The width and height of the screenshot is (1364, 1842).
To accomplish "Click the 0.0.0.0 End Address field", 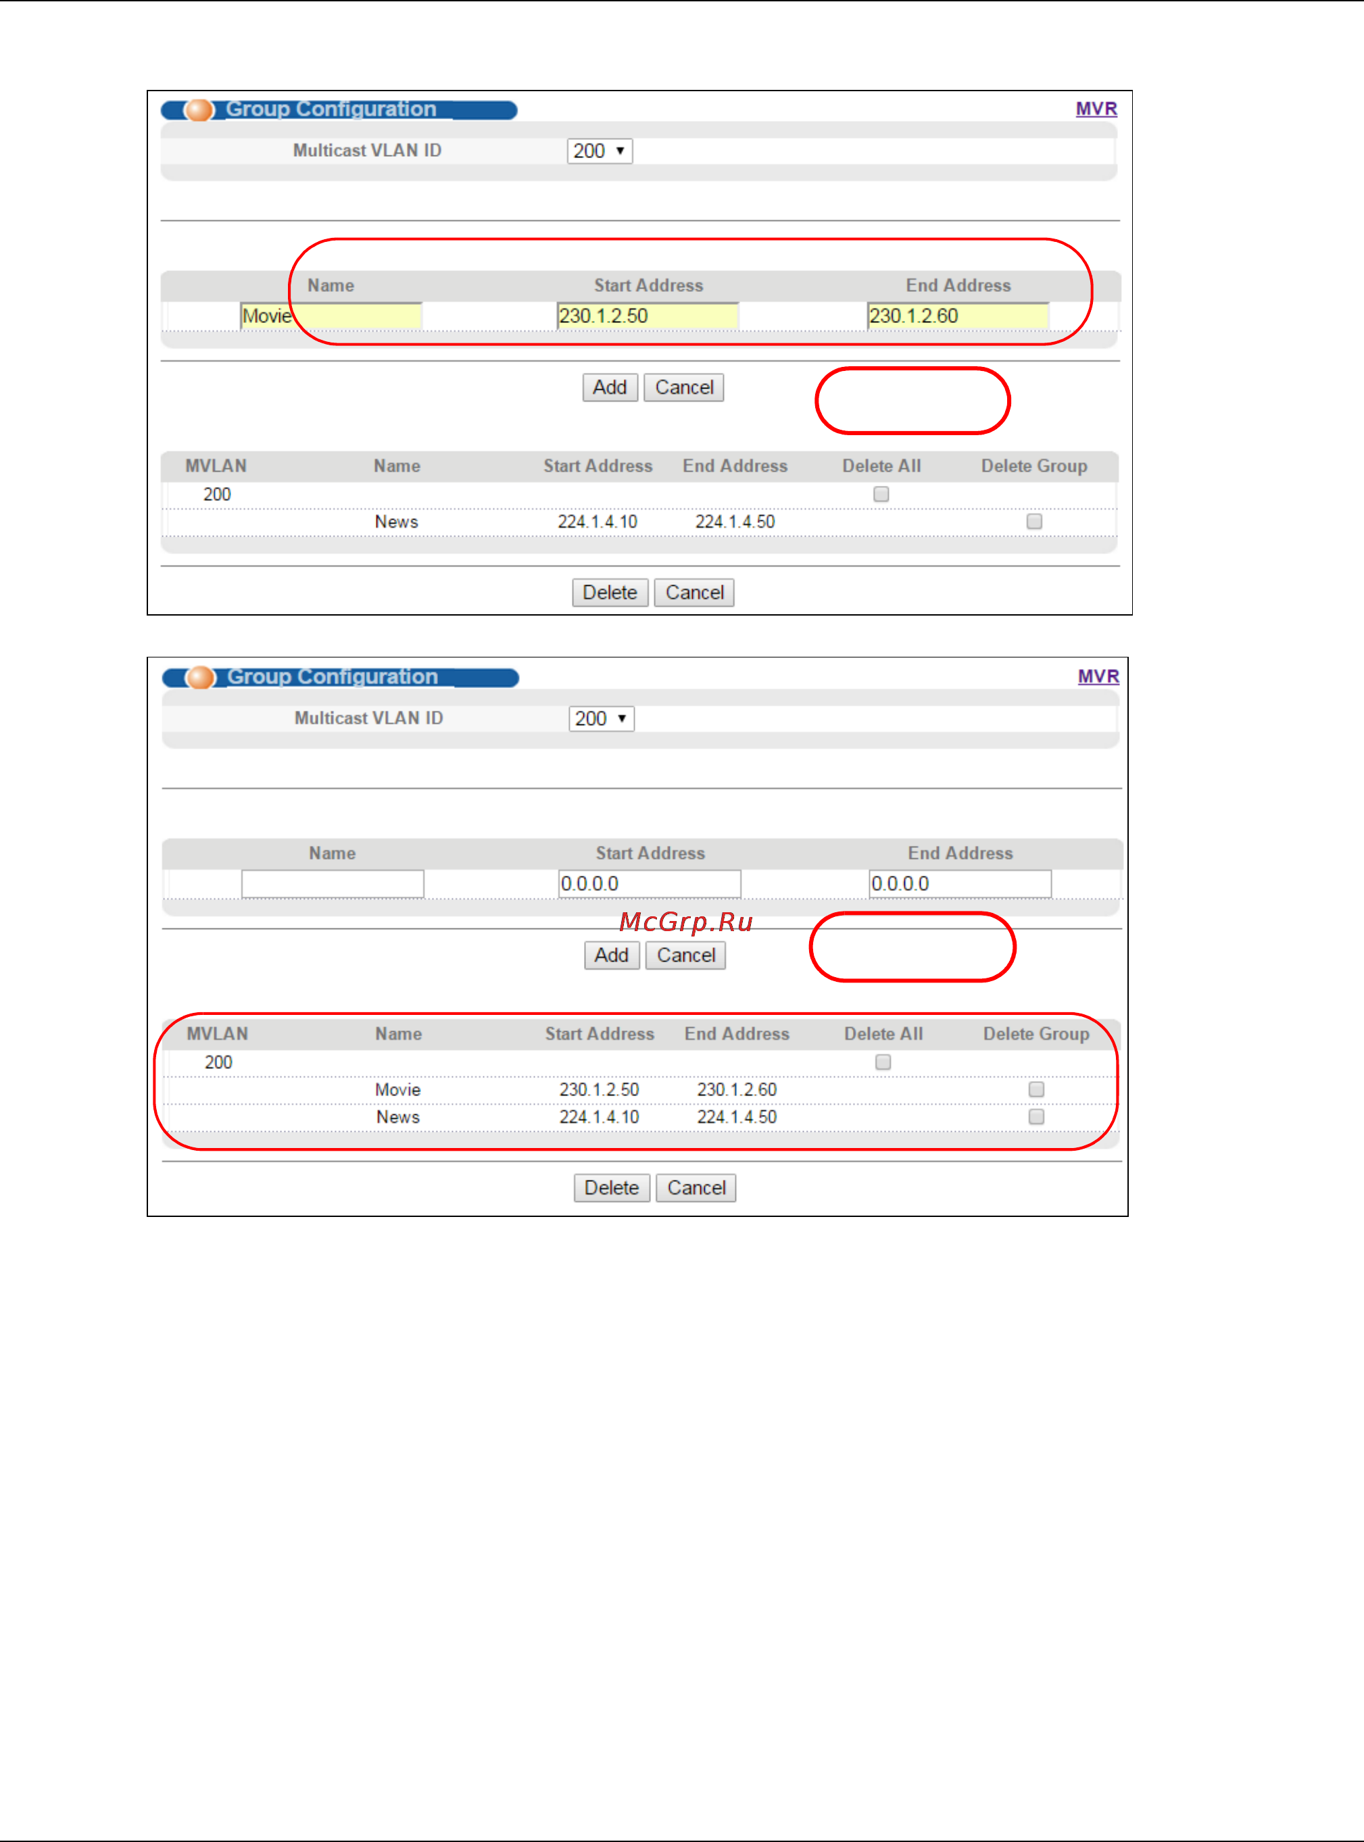I will point(960,884).
